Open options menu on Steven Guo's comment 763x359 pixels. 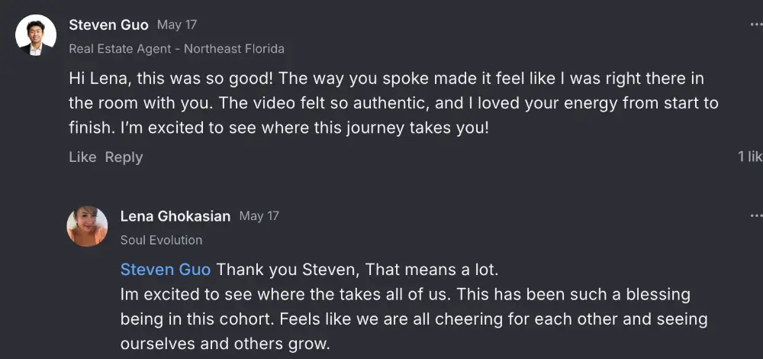pos(755,25)
